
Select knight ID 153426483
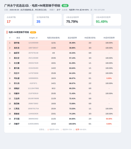click(33, 68)
